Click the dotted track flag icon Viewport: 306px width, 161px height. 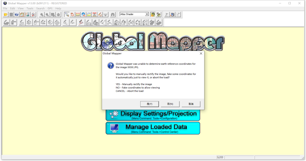point(178,14)
